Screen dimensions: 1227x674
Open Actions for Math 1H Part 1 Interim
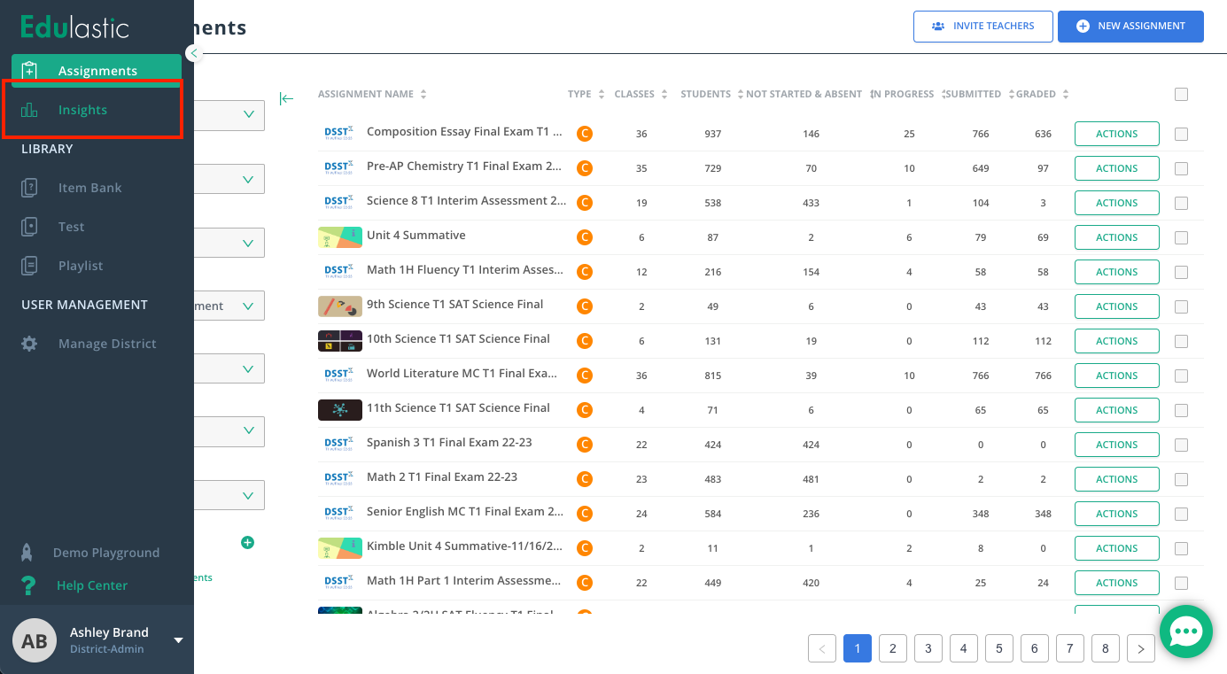click(1116, 583)
